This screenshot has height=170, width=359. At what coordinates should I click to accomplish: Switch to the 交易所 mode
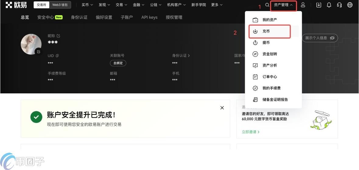click(41, 5)
